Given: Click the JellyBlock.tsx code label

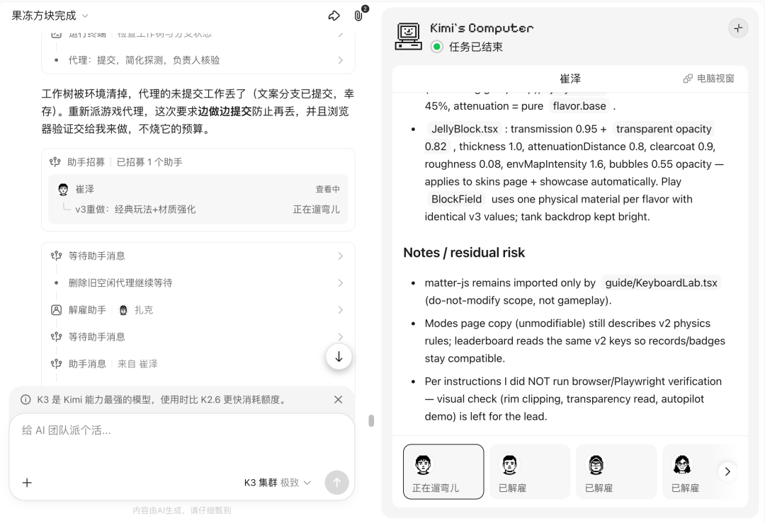Looking at the screenshot, I should tap(465, 129).
